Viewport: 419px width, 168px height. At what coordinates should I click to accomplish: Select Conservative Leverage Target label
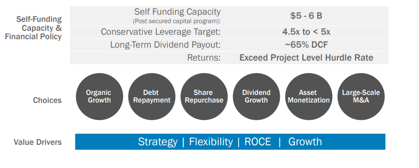(x=161, y=32)
